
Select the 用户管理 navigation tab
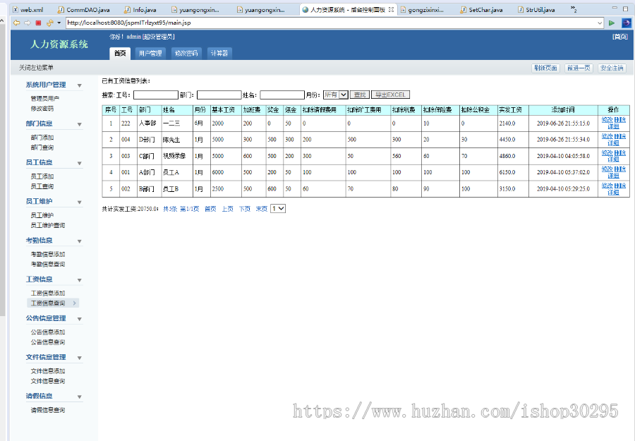[x=150, y=53]
